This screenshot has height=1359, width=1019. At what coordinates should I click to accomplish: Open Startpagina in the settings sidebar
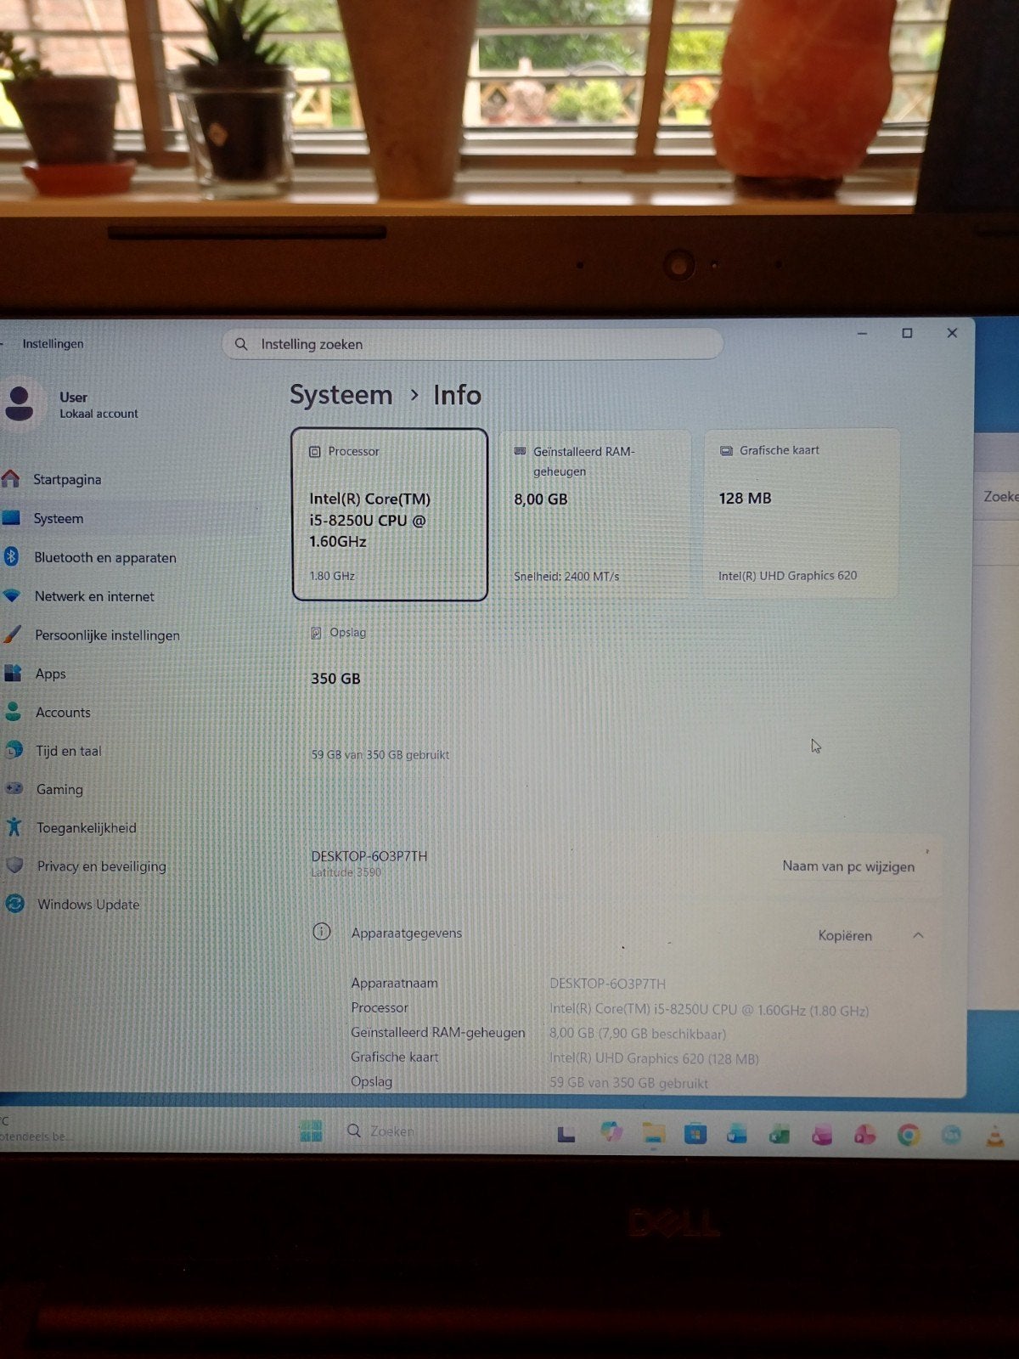[x=66, y=479]
